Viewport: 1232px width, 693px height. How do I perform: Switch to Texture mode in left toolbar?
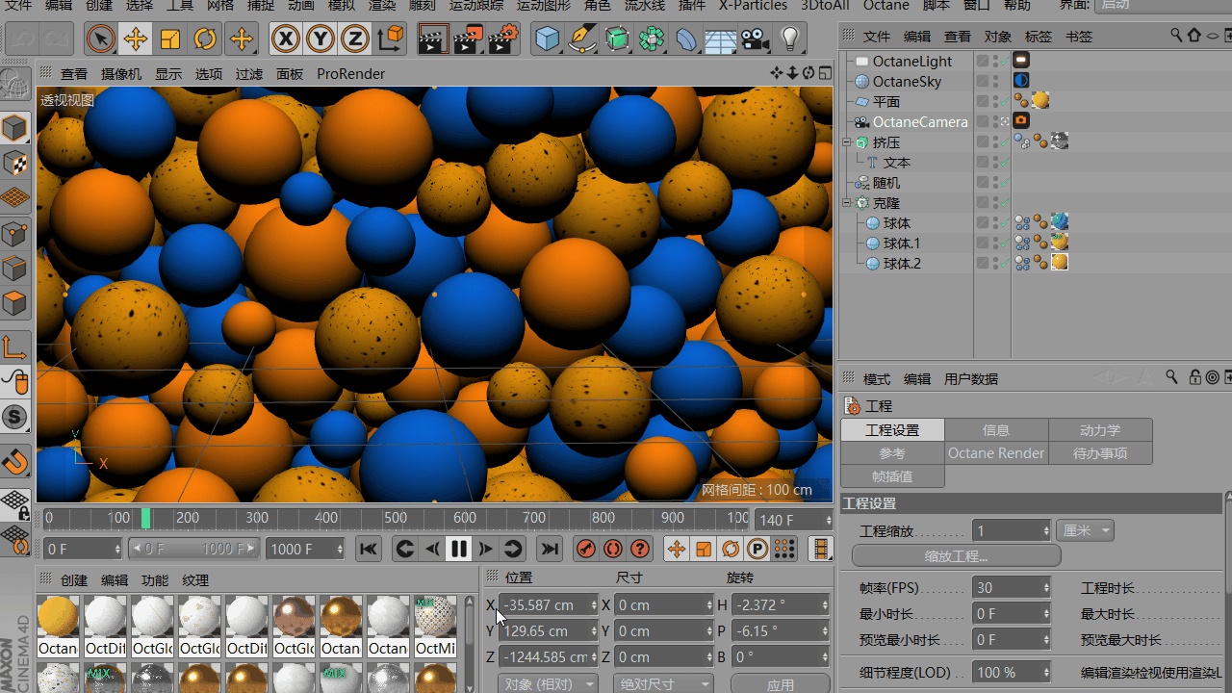15,163
